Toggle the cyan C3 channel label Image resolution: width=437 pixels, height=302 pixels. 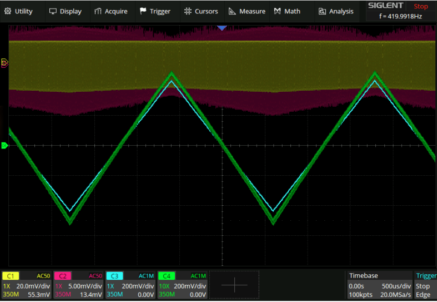(x=115, y=276)
